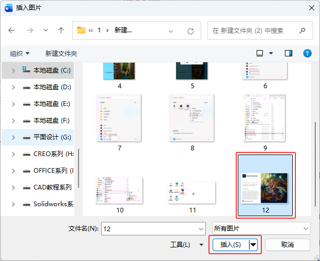Select 平面设计 (G:) drive
Viewport: 320px width, 261px height.
pos(38,137)
